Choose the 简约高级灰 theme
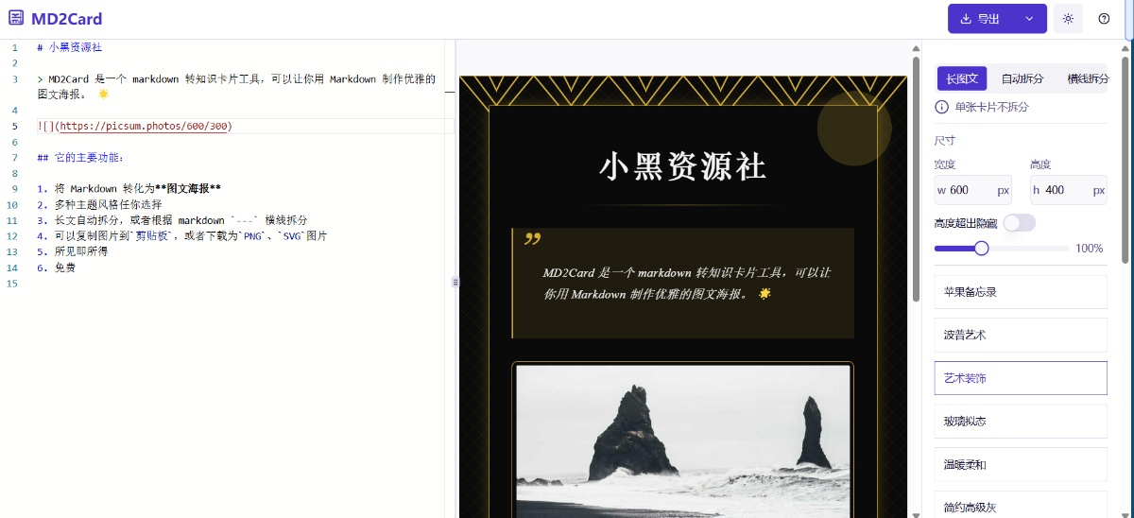The height and width of the screenshot is (518, 1134). tap(1021, 505)
